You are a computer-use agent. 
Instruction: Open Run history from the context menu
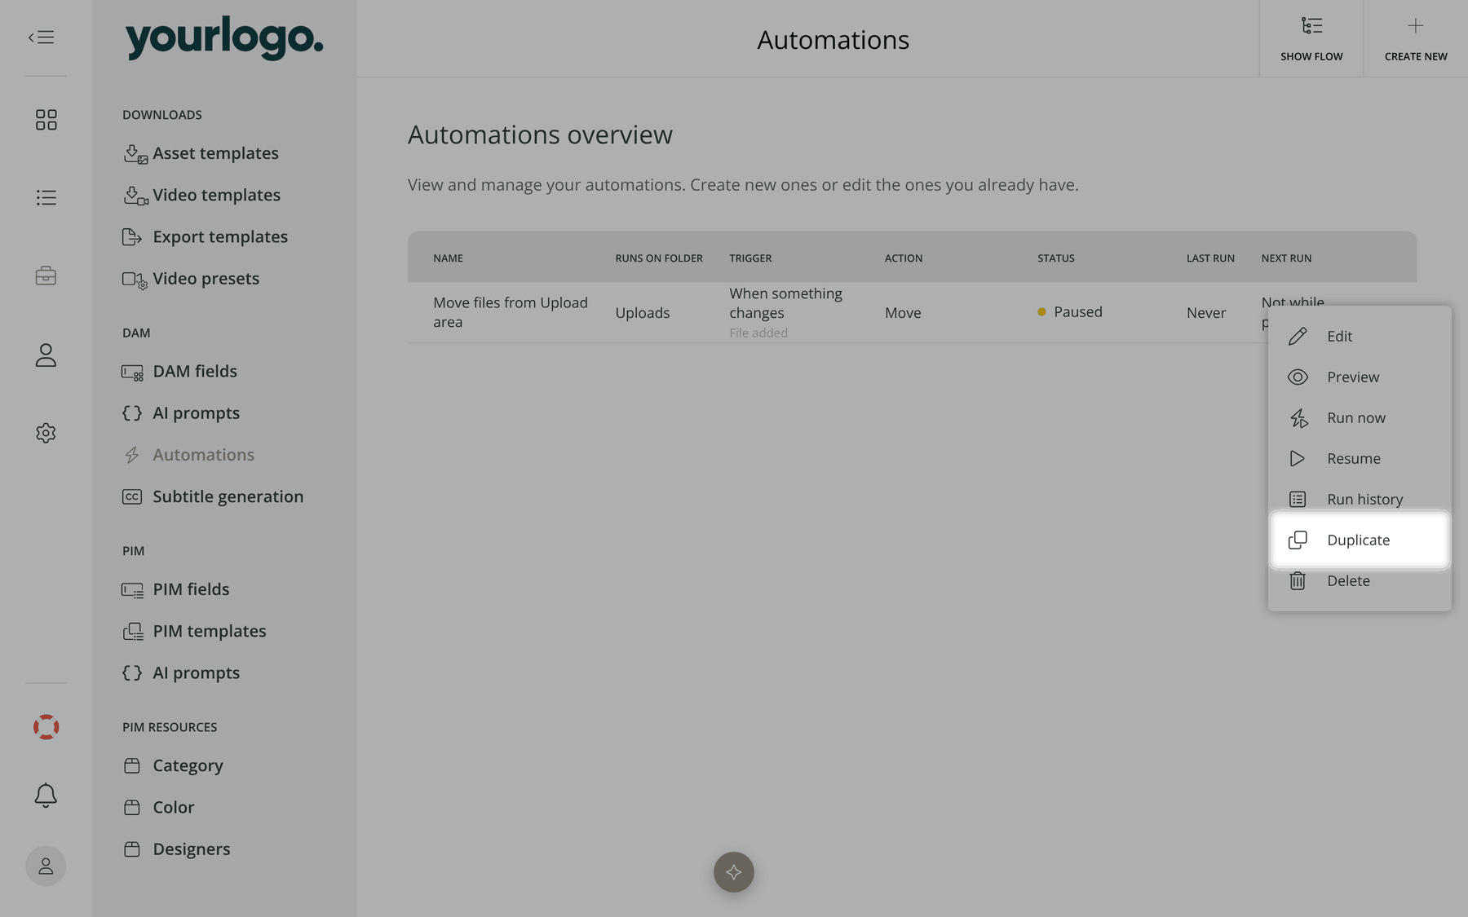pyautogui.click(x=1360, y=499)
